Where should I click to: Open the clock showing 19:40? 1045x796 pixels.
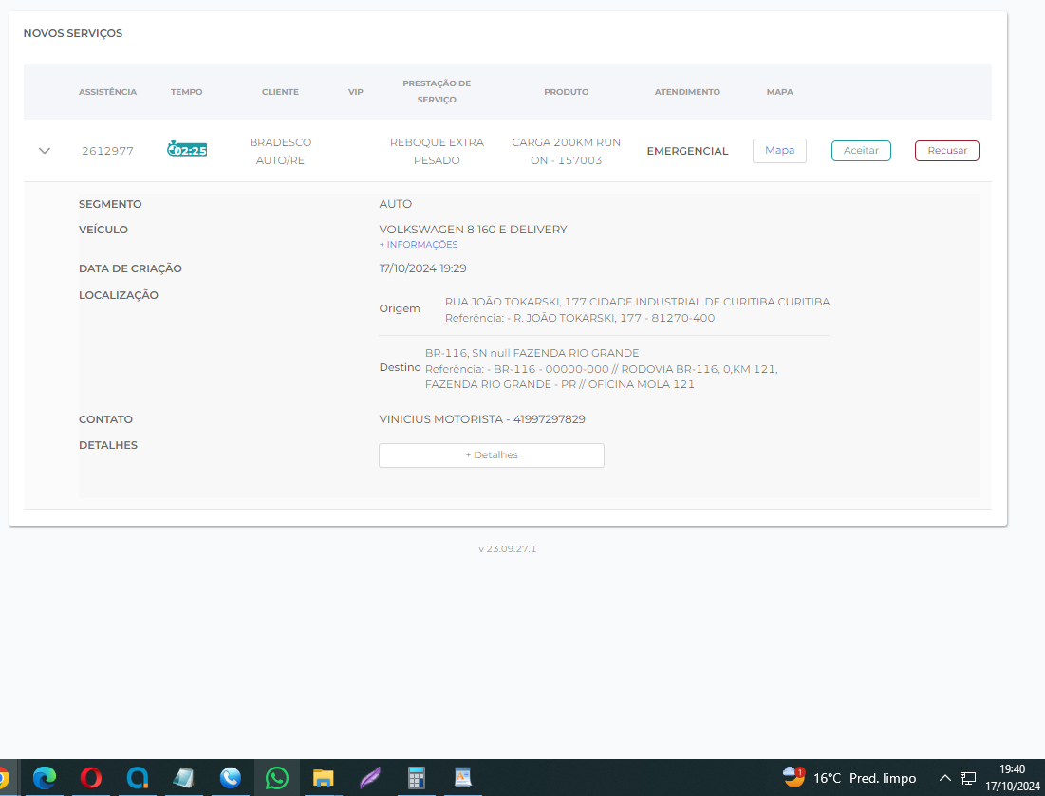1013,777
